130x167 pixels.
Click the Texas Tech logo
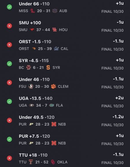pos(31,162)
